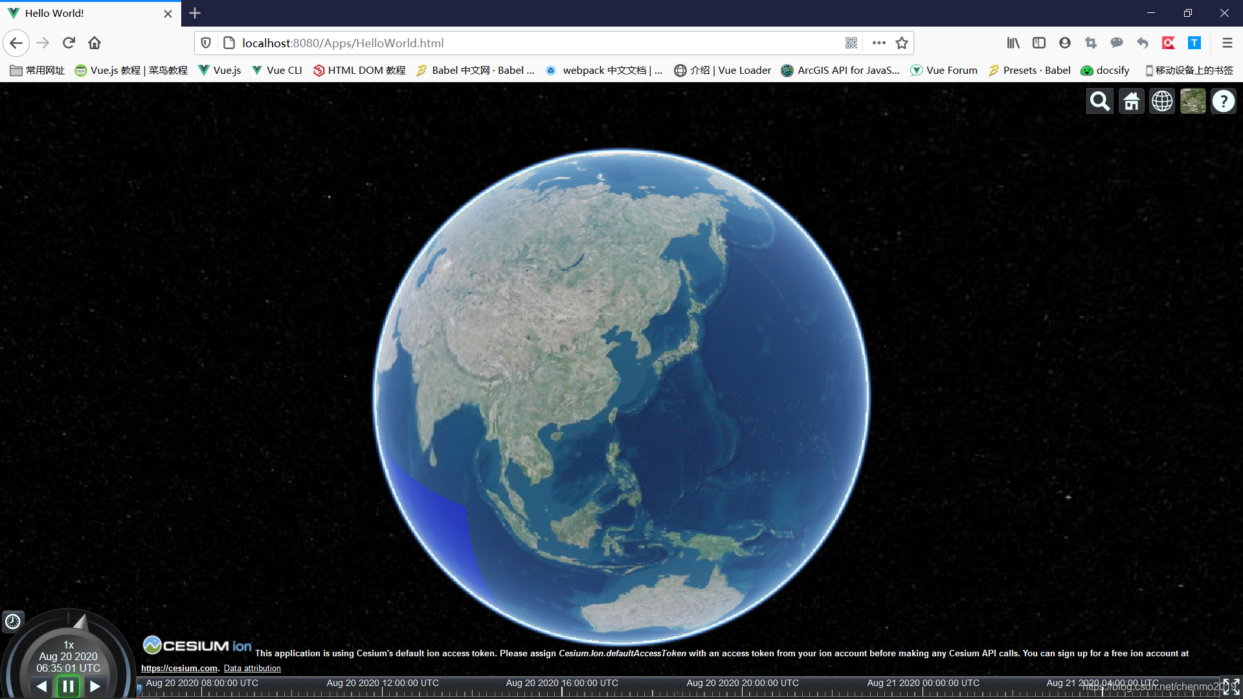Open the base layer imagery picker
Screen dimensions: 1243x699
[x=1193, y=102]
